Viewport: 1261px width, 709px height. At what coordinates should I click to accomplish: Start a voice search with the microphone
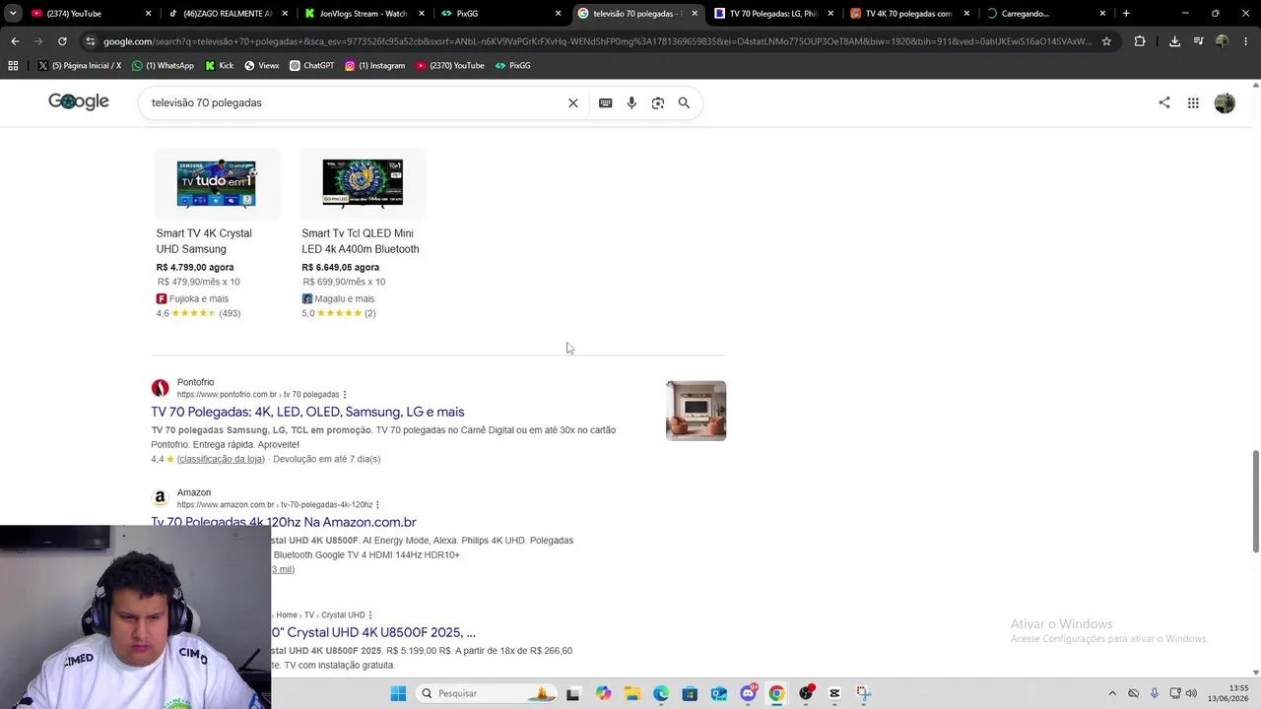pos(631,102)
